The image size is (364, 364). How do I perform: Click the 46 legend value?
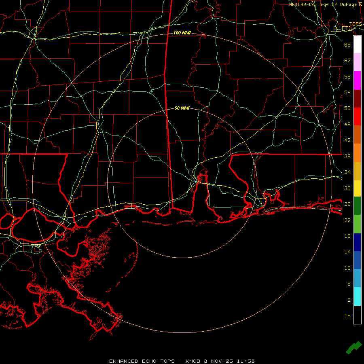coord(347,125)
